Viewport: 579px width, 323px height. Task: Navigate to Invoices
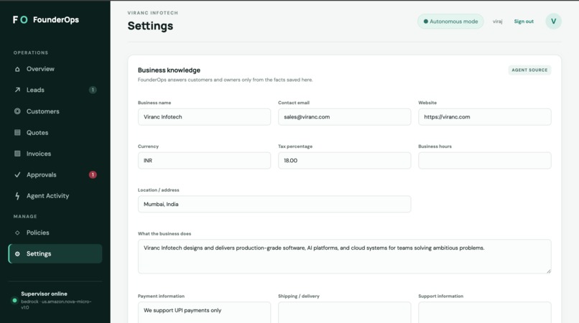55,153
